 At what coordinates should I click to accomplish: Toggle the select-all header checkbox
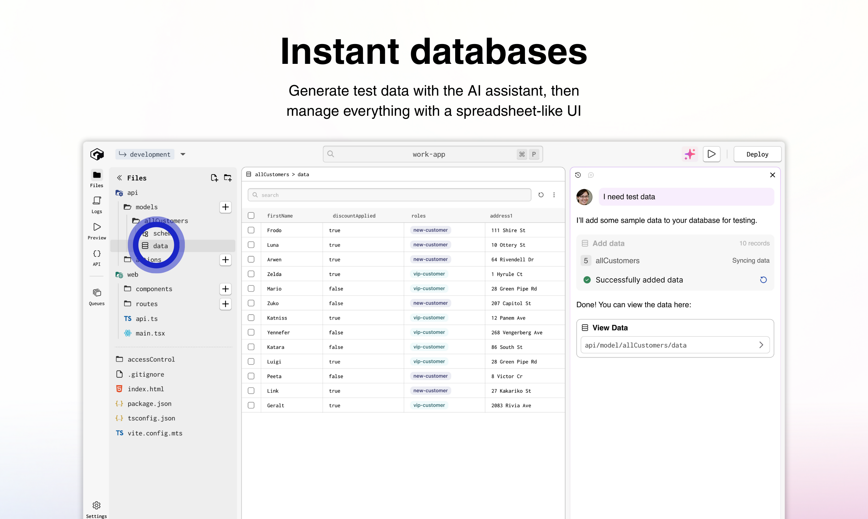(251, 215)
